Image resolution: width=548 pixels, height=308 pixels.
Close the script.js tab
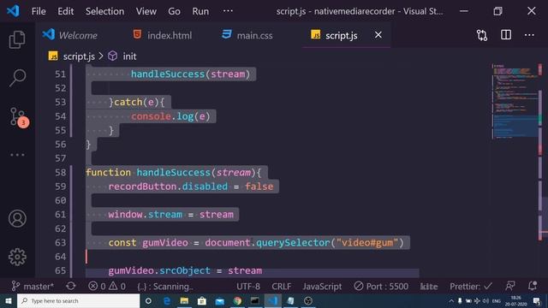click(378, 35)
